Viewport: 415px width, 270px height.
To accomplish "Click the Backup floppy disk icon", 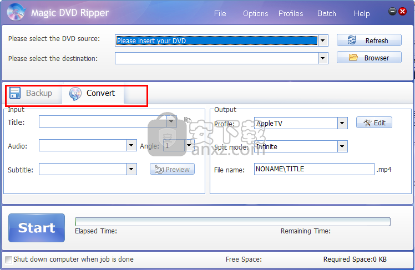I will [x=14, y=93].
